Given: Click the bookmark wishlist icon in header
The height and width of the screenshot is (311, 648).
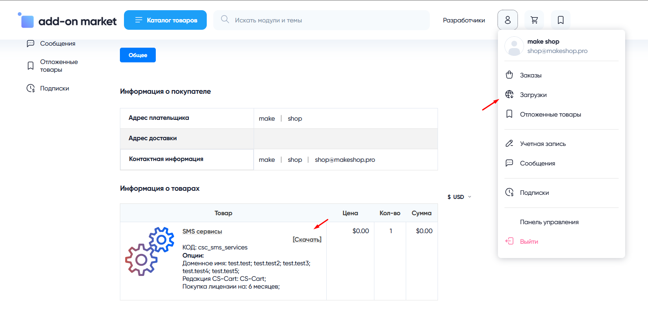Looking at the screenshot, I should point(561,20).
